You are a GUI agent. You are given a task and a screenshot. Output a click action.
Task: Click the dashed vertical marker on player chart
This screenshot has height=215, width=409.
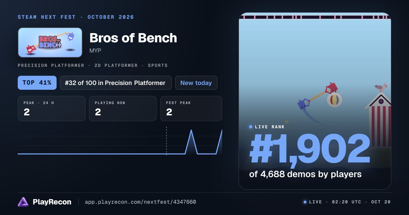(166, 141)
